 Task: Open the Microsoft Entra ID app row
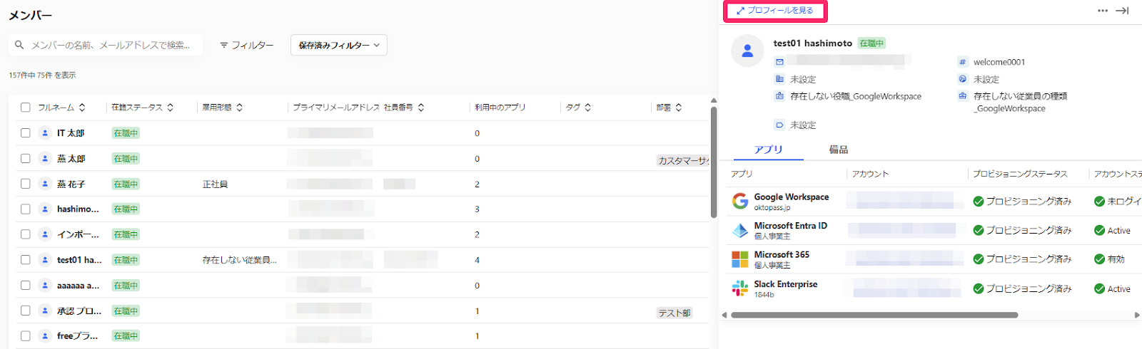pos(934,230)
